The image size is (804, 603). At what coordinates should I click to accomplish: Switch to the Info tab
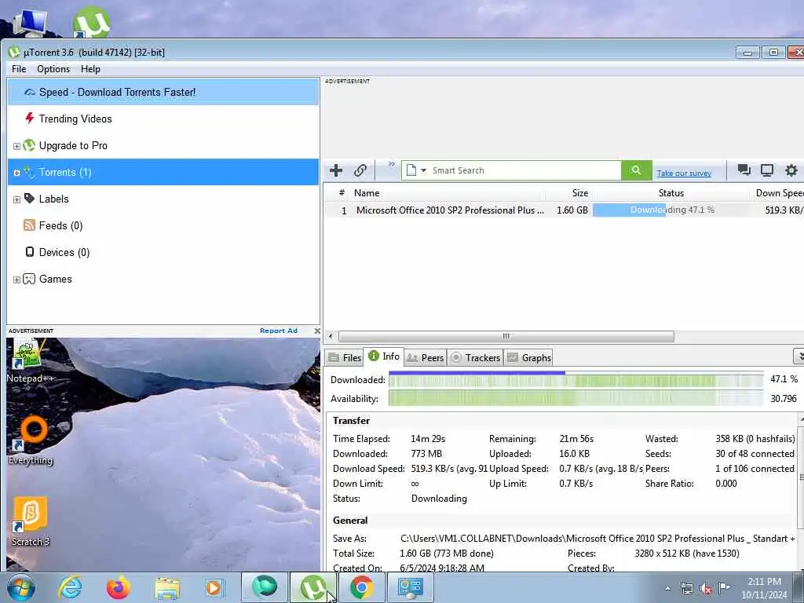tap(384, 356)
